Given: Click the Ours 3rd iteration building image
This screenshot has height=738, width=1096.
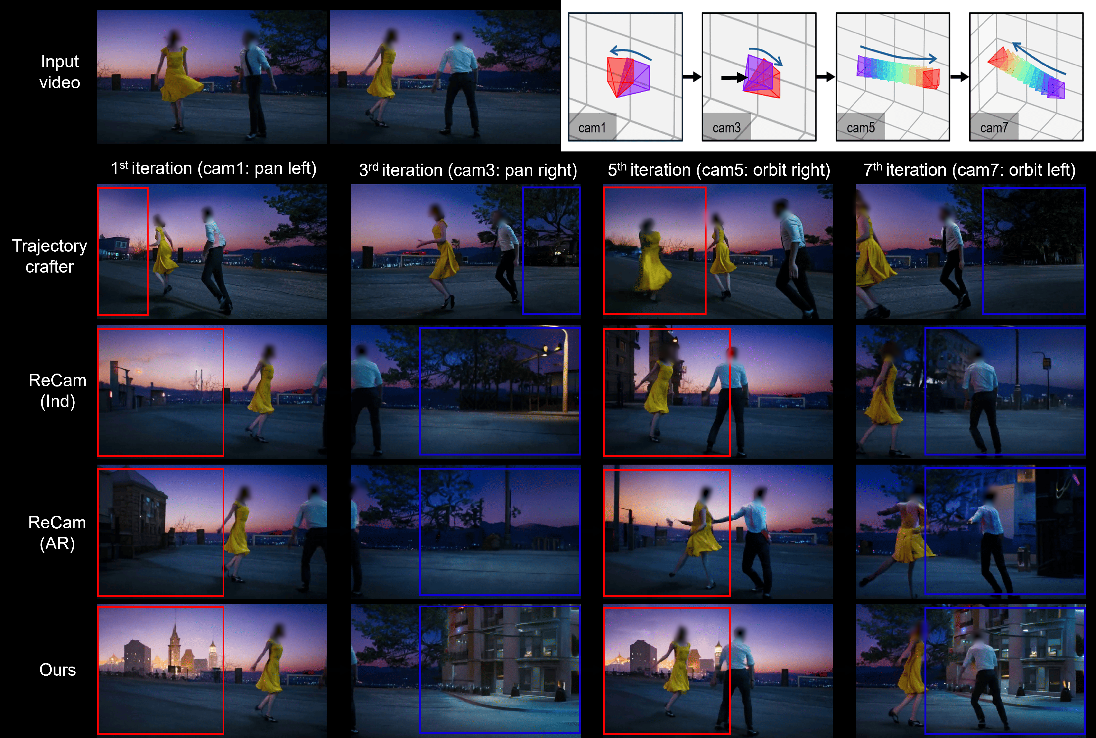Looking at the screenshot, I should [465, 670].
